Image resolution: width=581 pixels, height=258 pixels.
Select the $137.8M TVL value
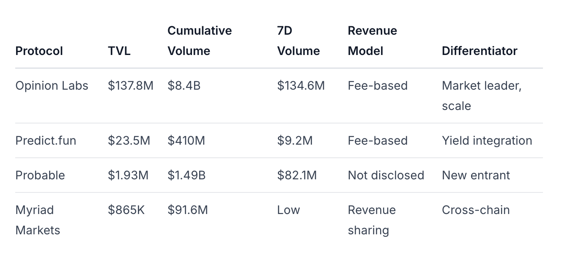click(x=131, y=86)
